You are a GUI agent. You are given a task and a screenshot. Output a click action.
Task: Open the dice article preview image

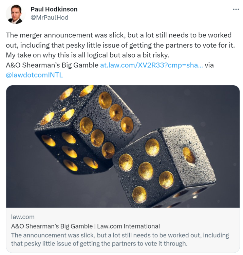(122, 146)
